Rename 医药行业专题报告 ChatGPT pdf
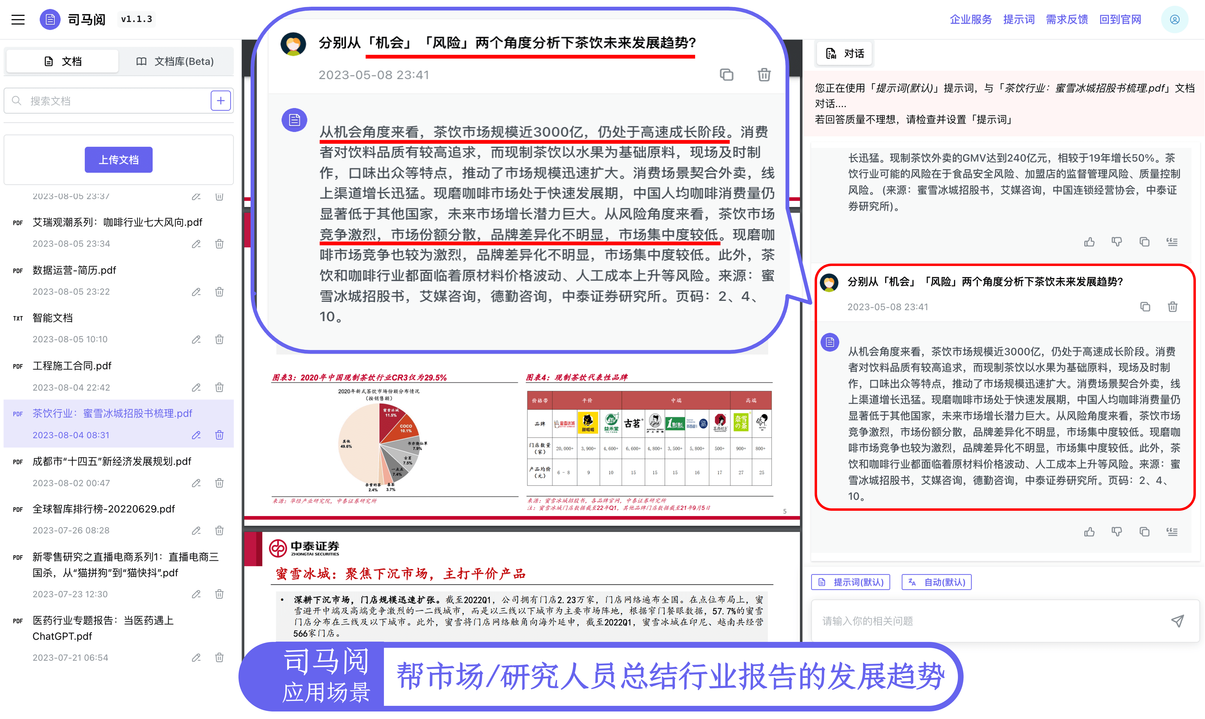This screenshot has height=719, width=1205. (x=196, y=657)
